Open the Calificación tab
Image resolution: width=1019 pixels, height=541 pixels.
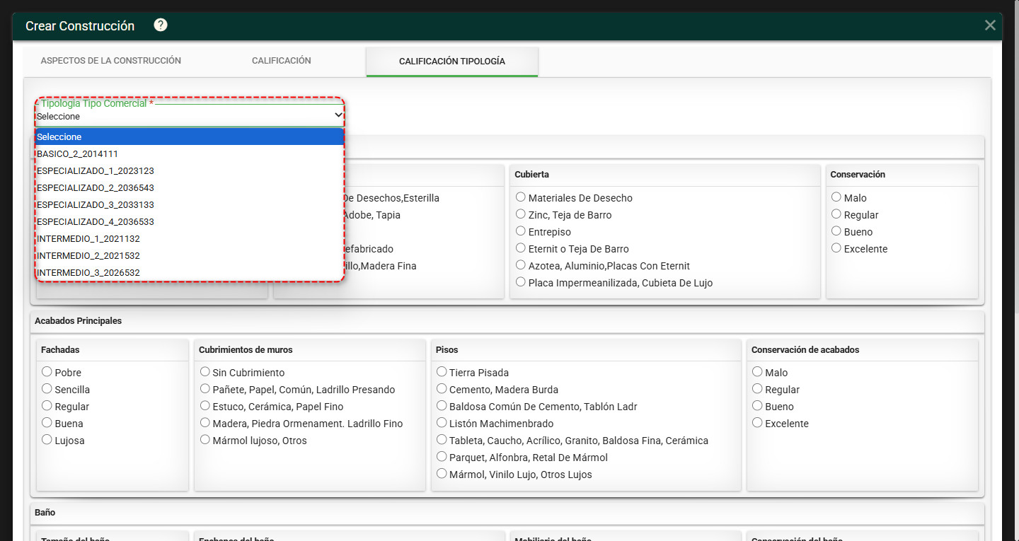pyautogui.click(x=282, y=61)
